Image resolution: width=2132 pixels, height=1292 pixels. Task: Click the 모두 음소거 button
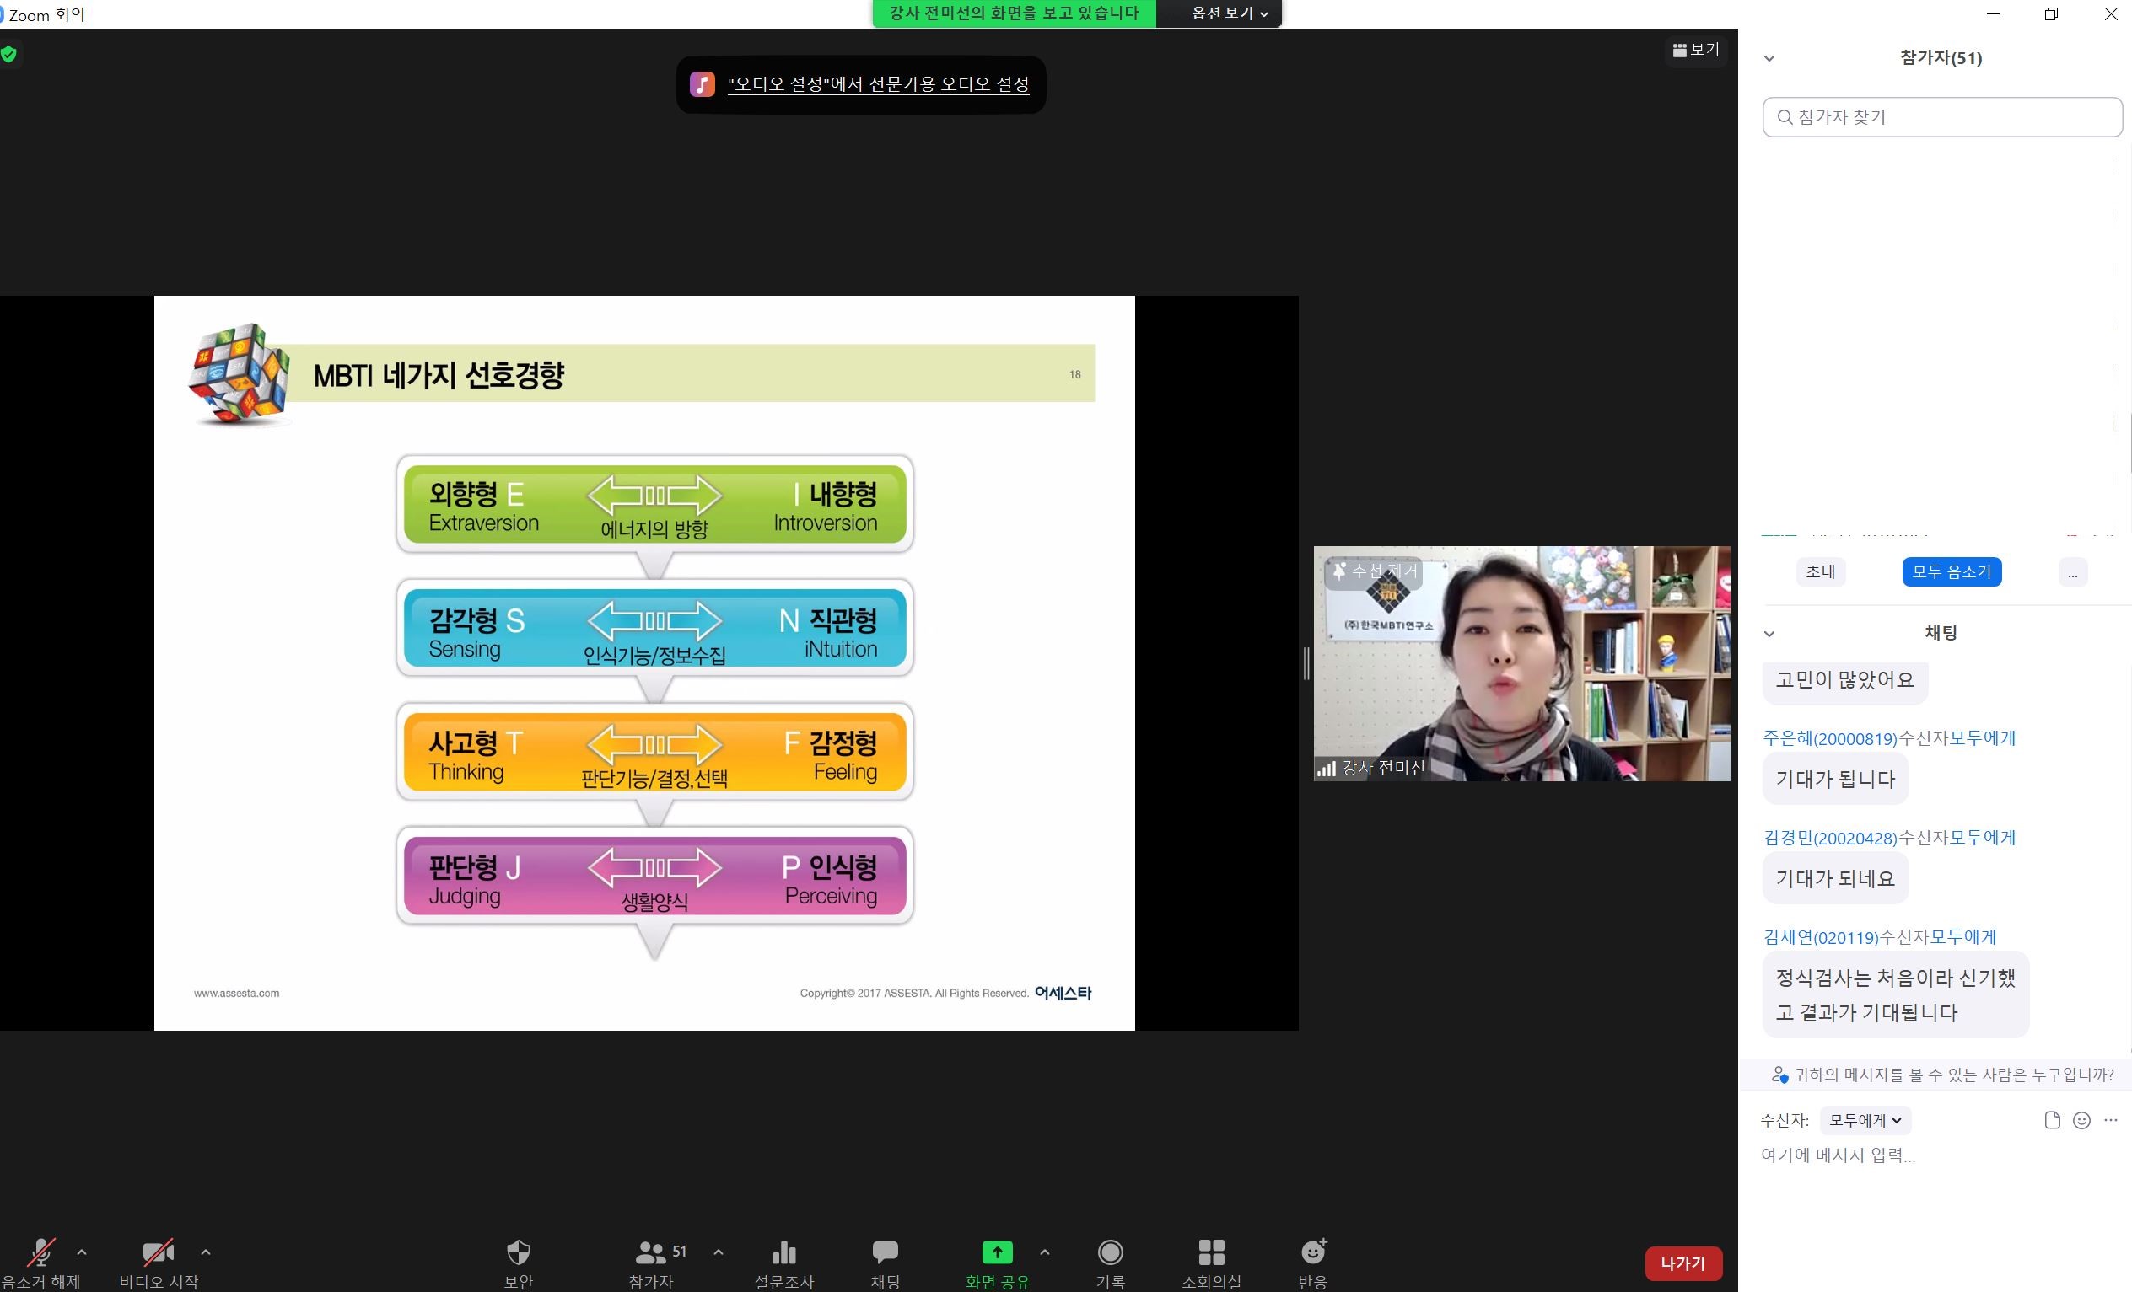(1952, 572)
